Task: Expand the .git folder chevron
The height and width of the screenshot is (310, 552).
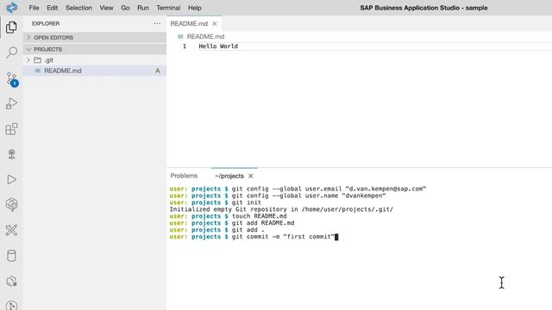Action: [x=28, y=60]
